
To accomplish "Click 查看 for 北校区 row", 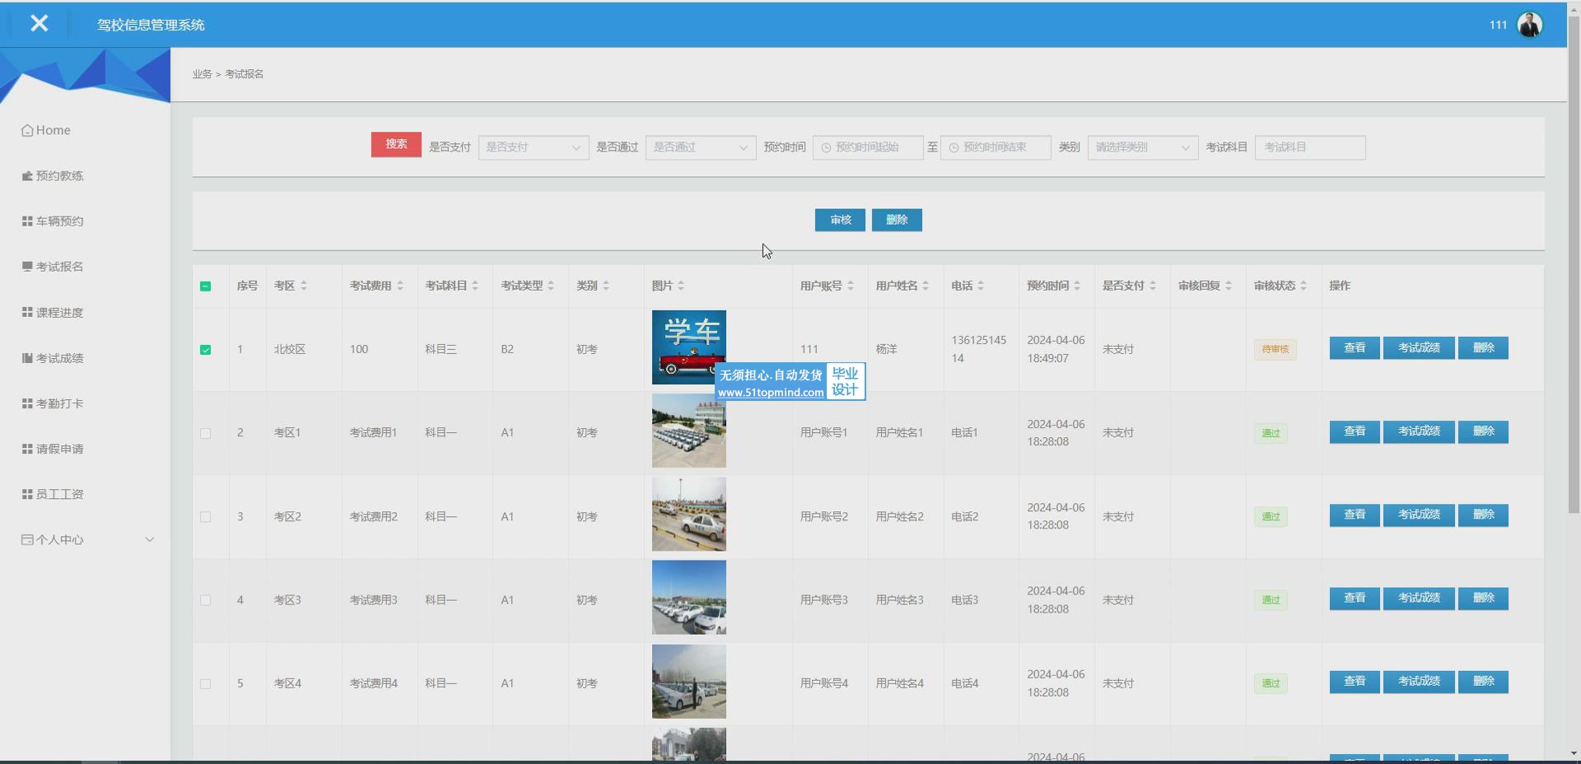I will click(1355, 347).
